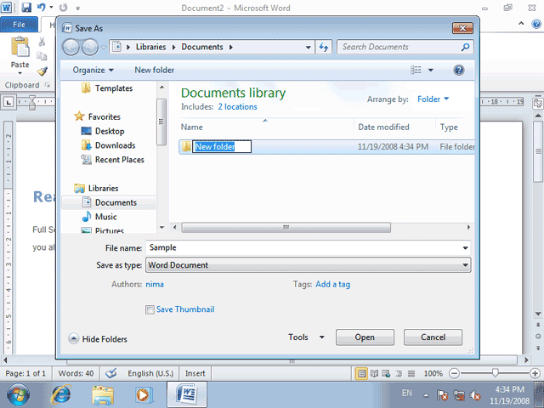The height and width of the screenshot is (408, 544).
Task: Open the recent locations dropdown beside the navigation arrows
Action: tap(104, 48)
